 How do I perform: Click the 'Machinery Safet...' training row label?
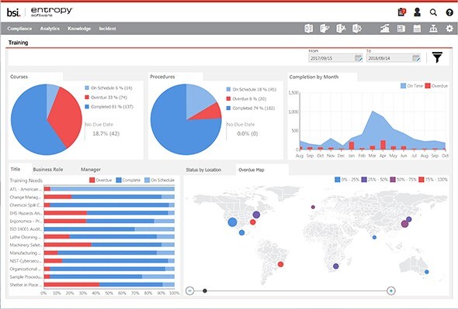[26, 245]
